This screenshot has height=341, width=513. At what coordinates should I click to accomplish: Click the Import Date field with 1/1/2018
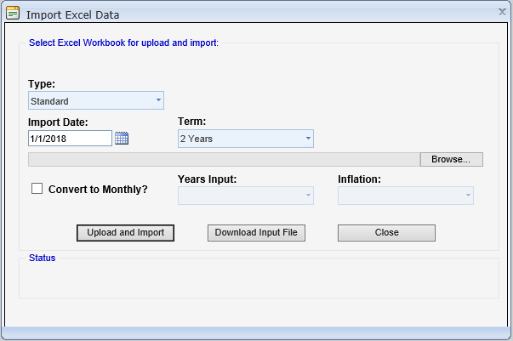(70, 139)
